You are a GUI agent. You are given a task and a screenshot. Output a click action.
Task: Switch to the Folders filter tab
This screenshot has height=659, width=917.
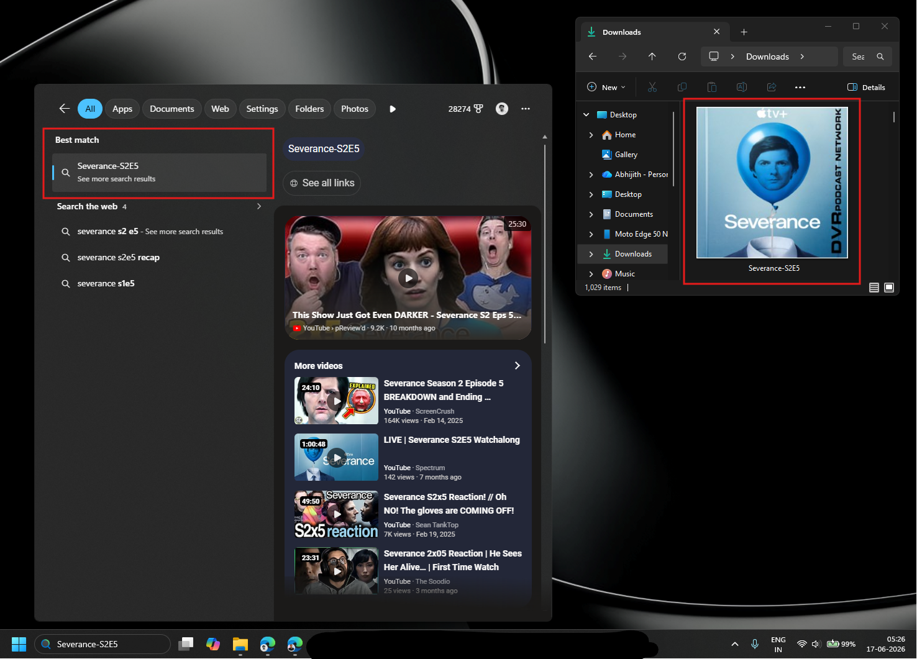click(309, 109)
